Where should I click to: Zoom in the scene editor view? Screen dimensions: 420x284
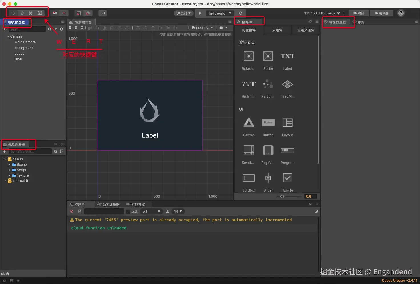click(70, 28)
